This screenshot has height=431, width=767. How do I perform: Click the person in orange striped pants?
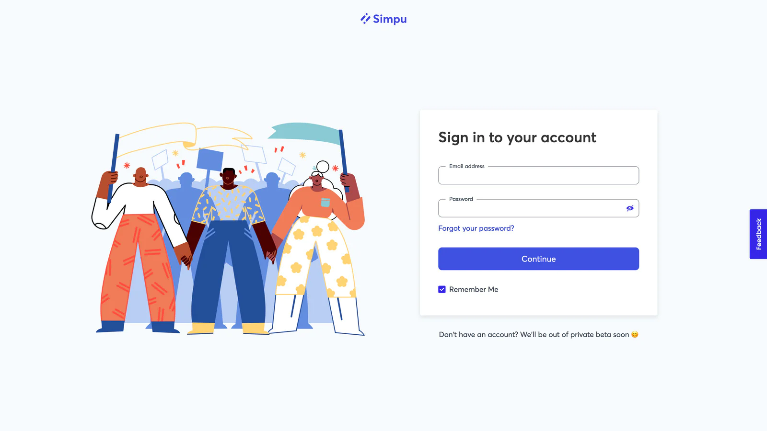pyautogui.click(x=139, y=250)
